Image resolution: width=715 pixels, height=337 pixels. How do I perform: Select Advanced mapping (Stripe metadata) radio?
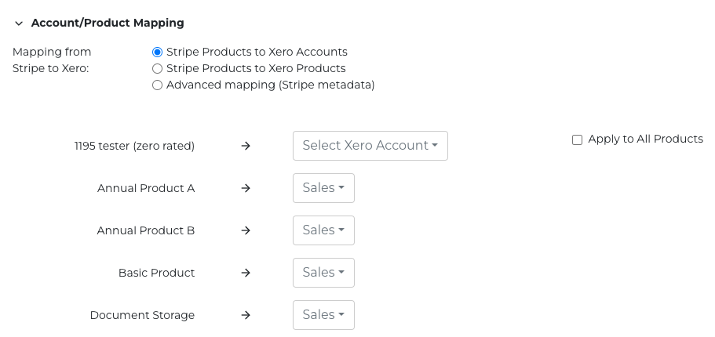click(x=158, y=85)
